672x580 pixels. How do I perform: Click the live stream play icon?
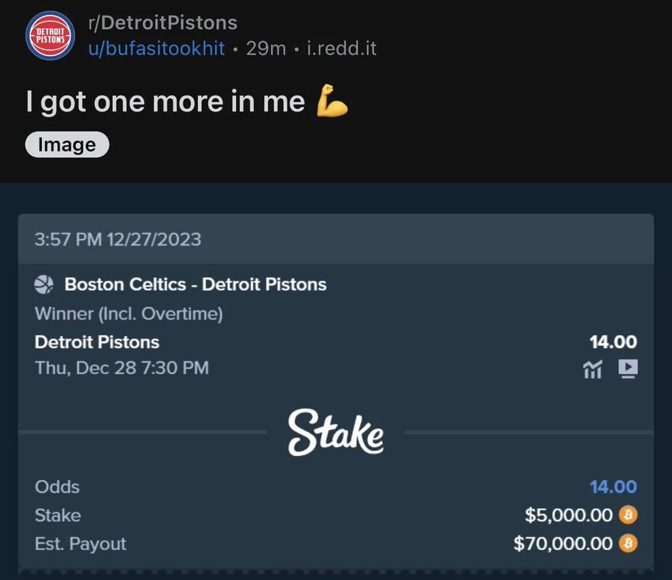coord(627,368)
